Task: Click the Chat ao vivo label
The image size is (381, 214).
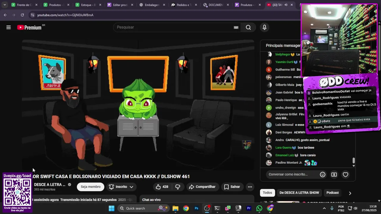Action: tap(151, 200)
